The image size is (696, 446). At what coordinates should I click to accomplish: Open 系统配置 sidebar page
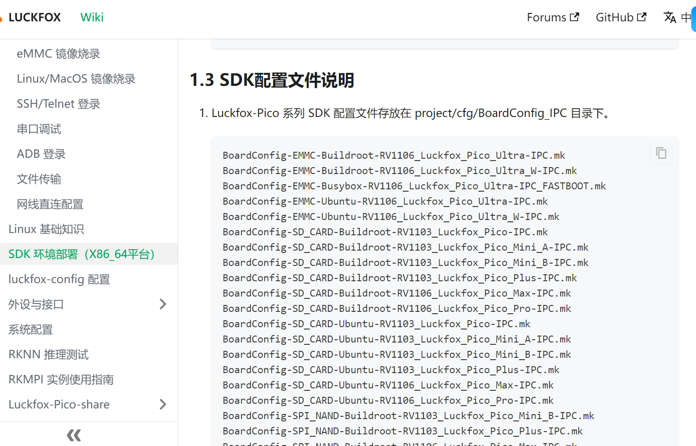pos(31,330)
